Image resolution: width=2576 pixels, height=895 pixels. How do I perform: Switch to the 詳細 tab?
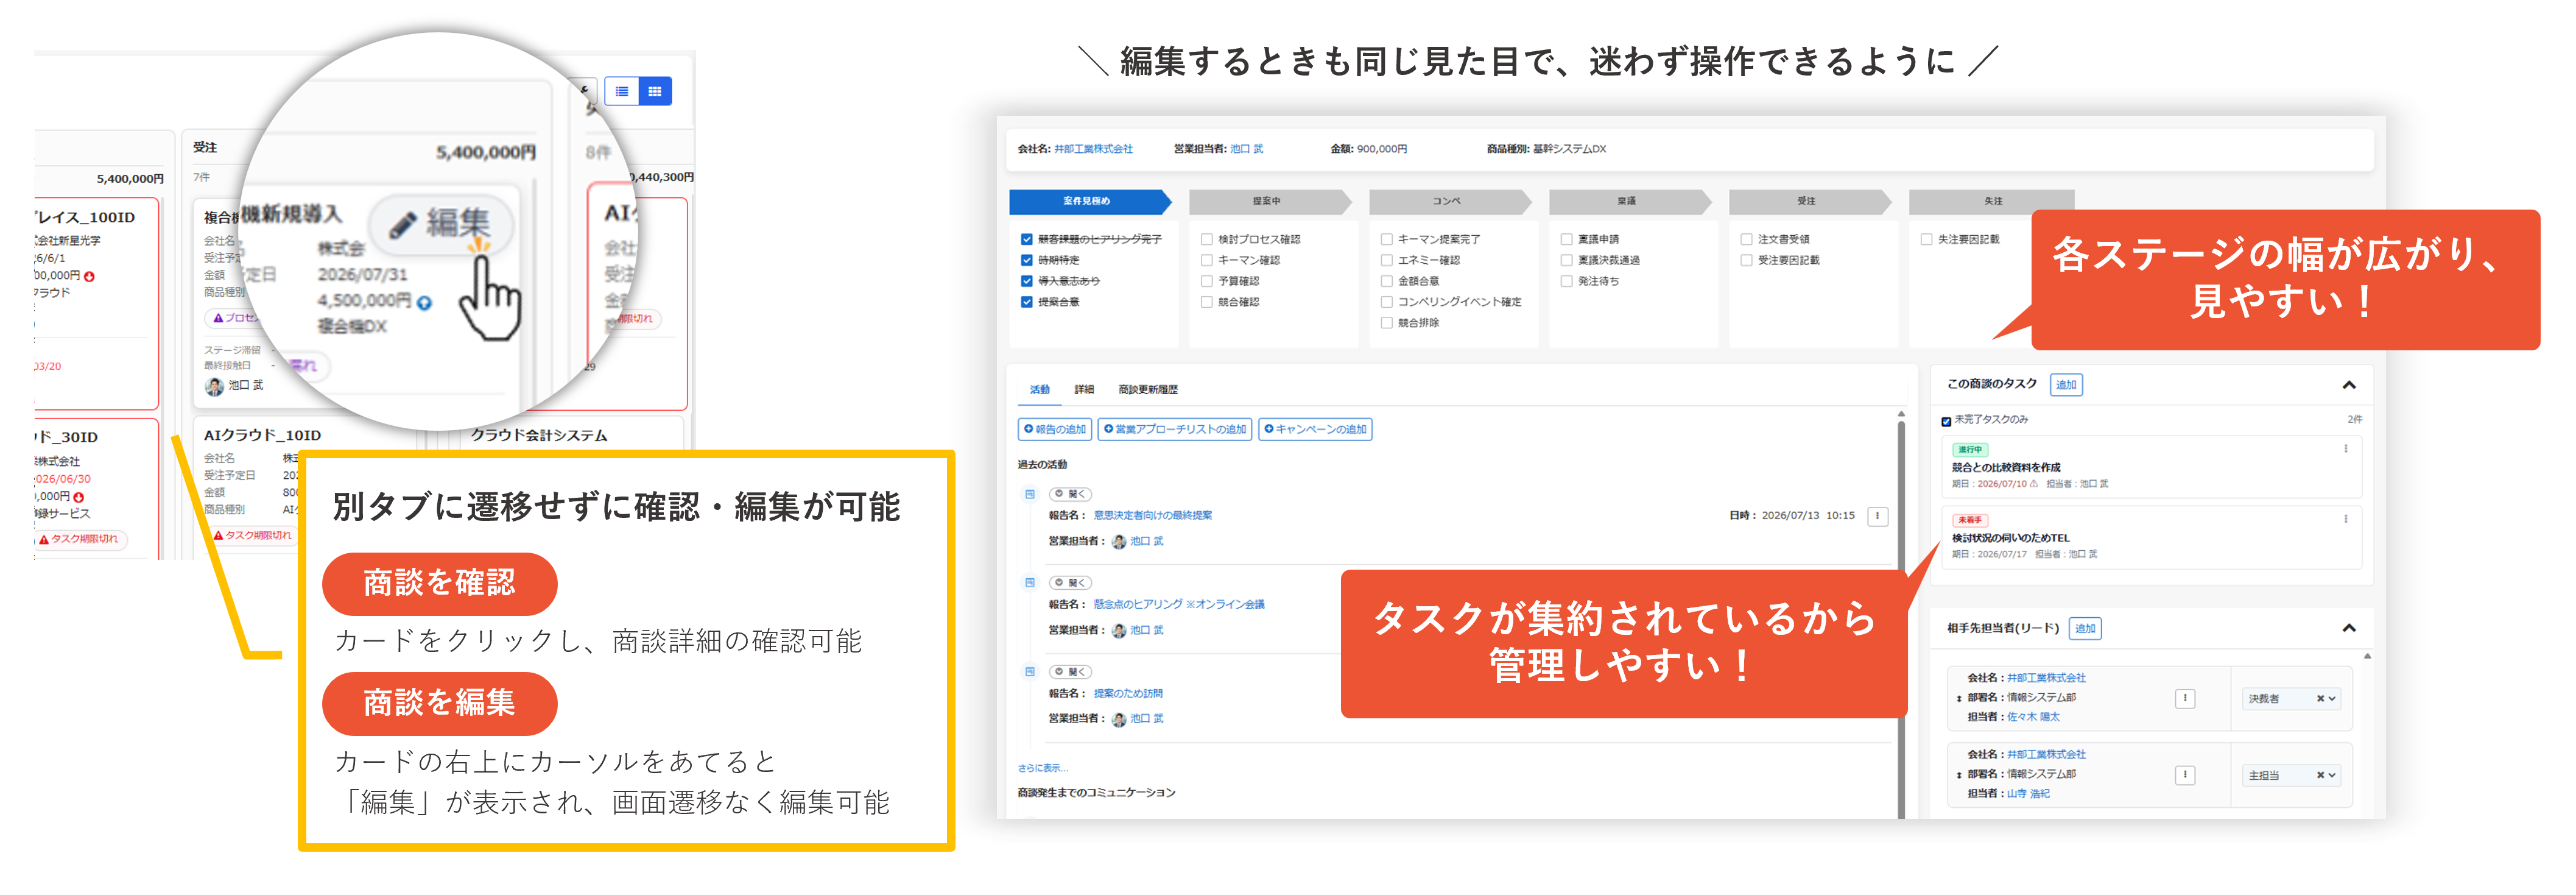(x=1084, y=389)
